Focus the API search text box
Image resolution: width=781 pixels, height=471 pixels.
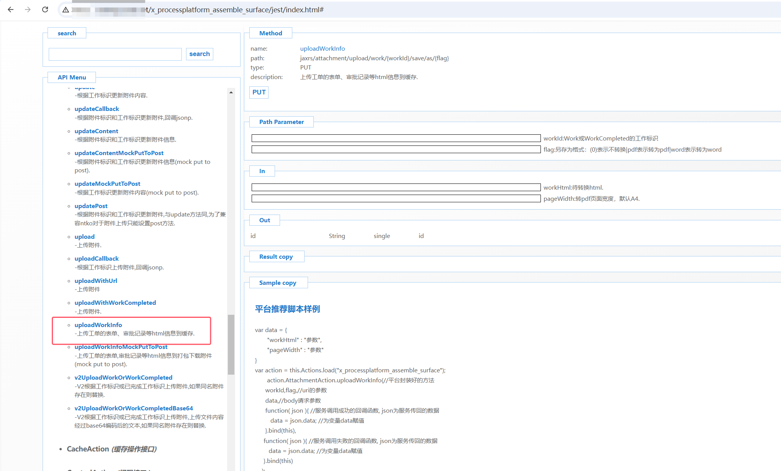pyautogui.click(x=115, y=54)
